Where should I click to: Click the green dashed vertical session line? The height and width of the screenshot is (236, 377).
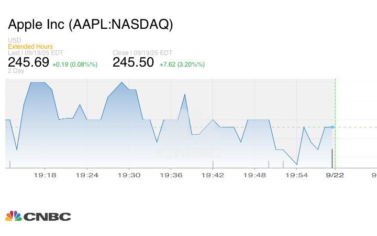(x=335, y=105)
